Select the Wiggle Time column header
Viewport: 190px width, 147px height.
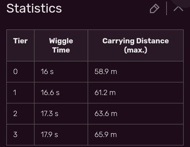pos(61,45)
